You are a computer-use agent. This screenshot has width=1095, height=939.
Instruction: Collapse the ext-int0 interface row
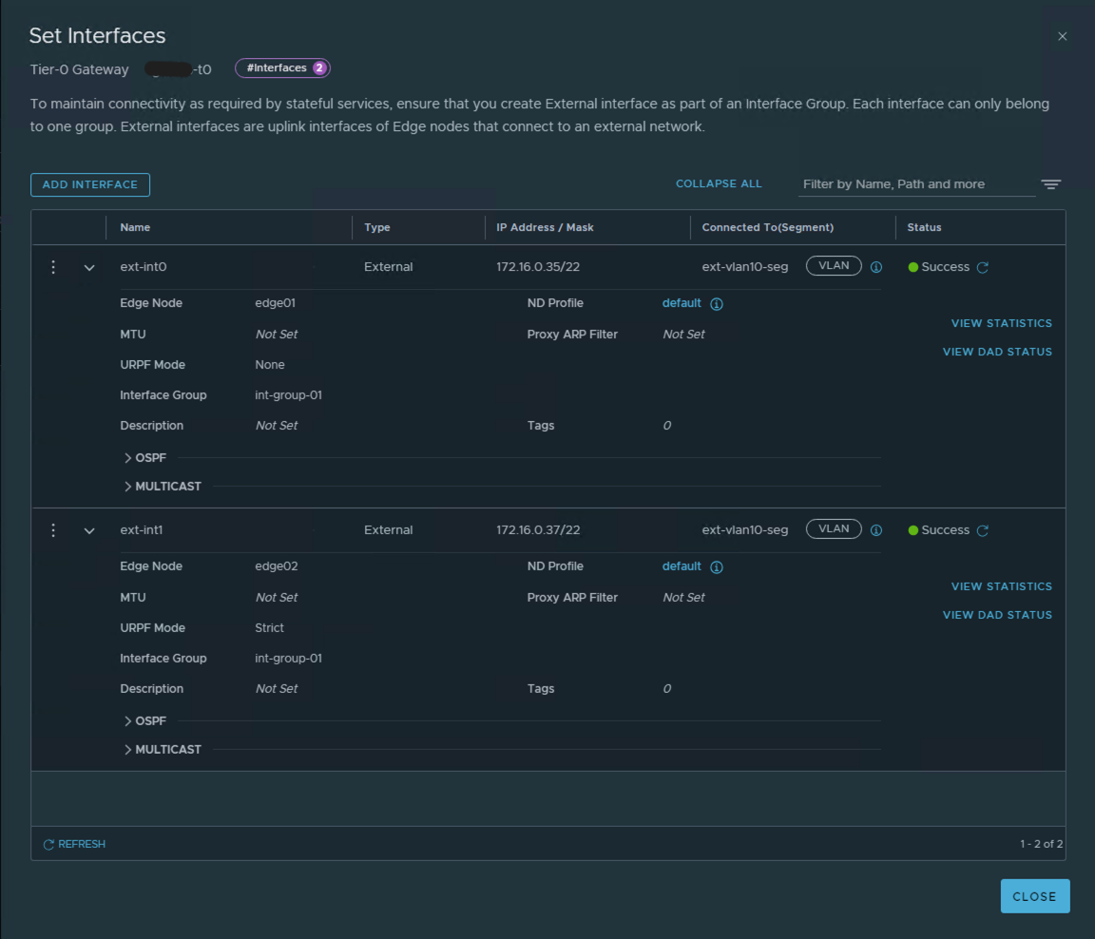point(89,267)
